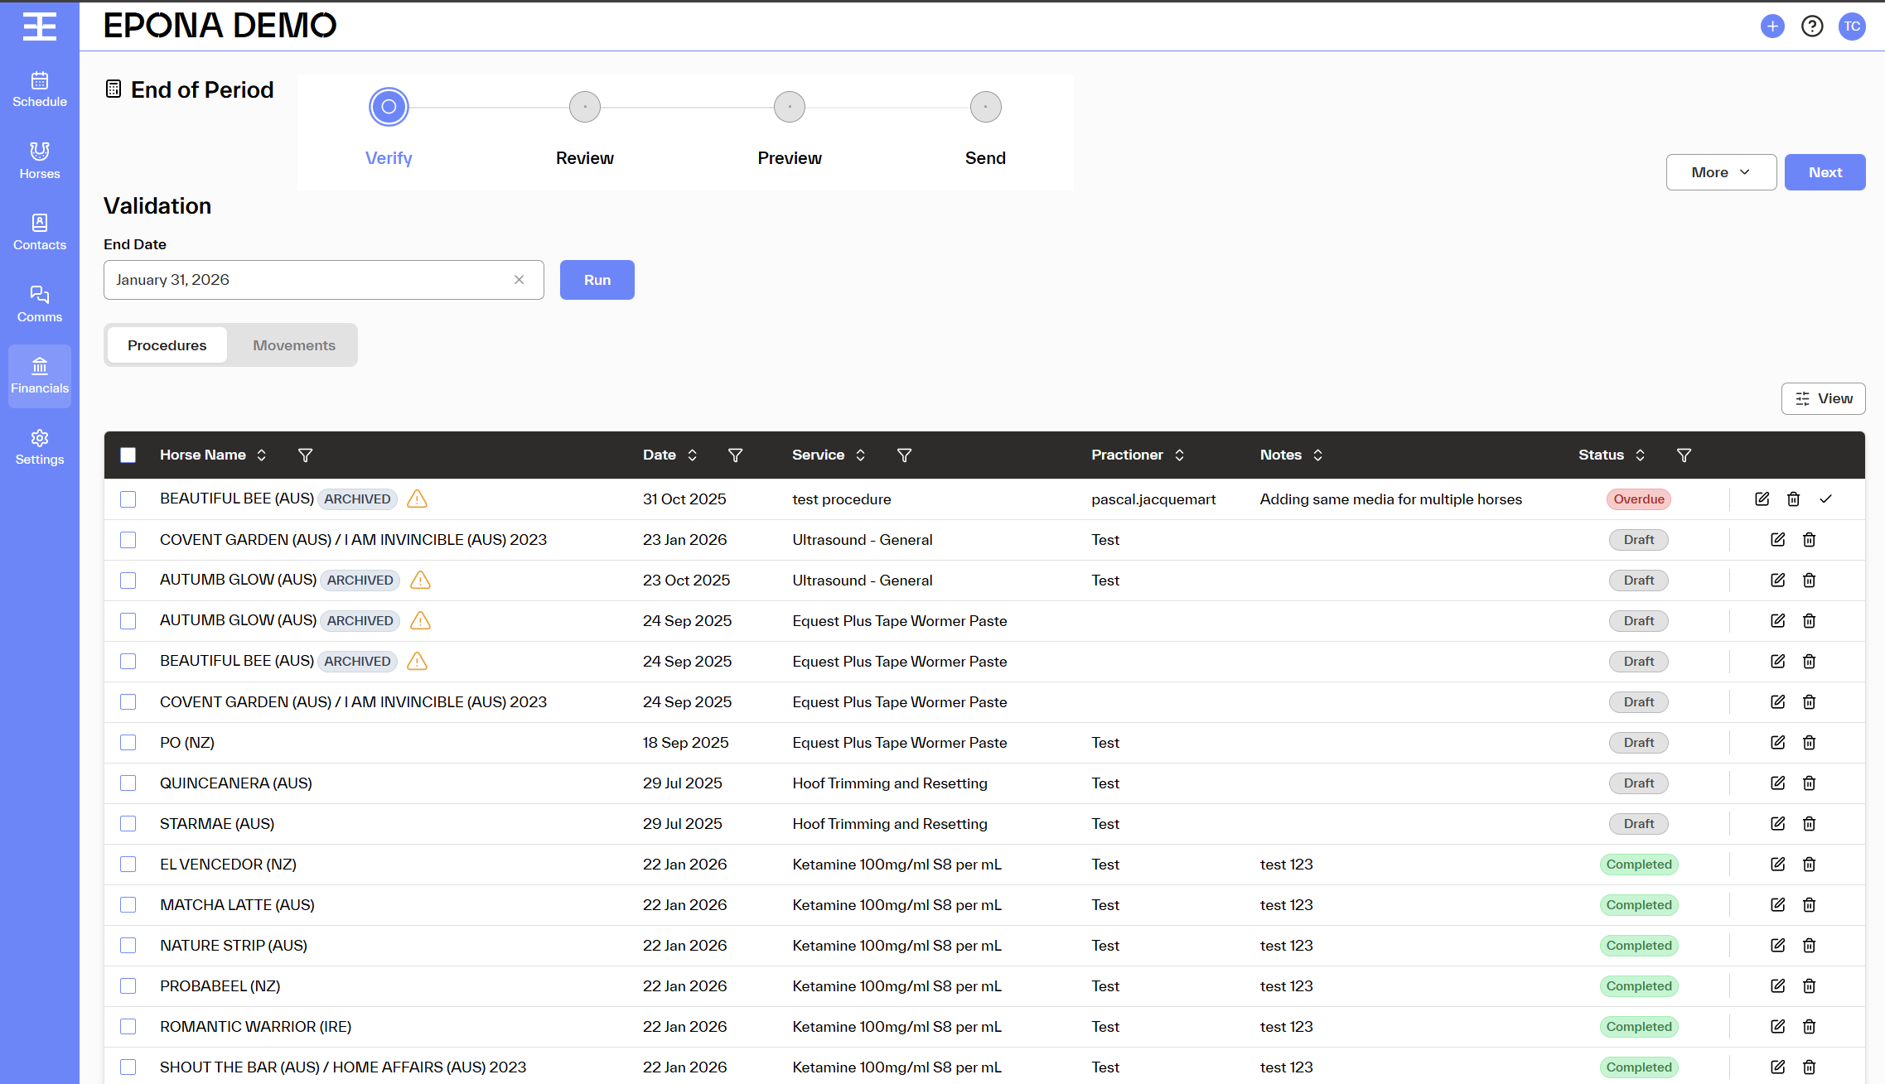Delete the PO (NZ) procedure row
The image size is (1885, 1084).
pos(1810,743)
